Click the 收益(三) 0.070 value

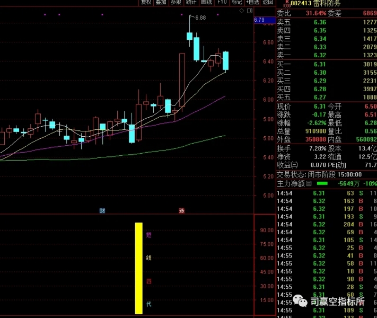tap(318, 165)
